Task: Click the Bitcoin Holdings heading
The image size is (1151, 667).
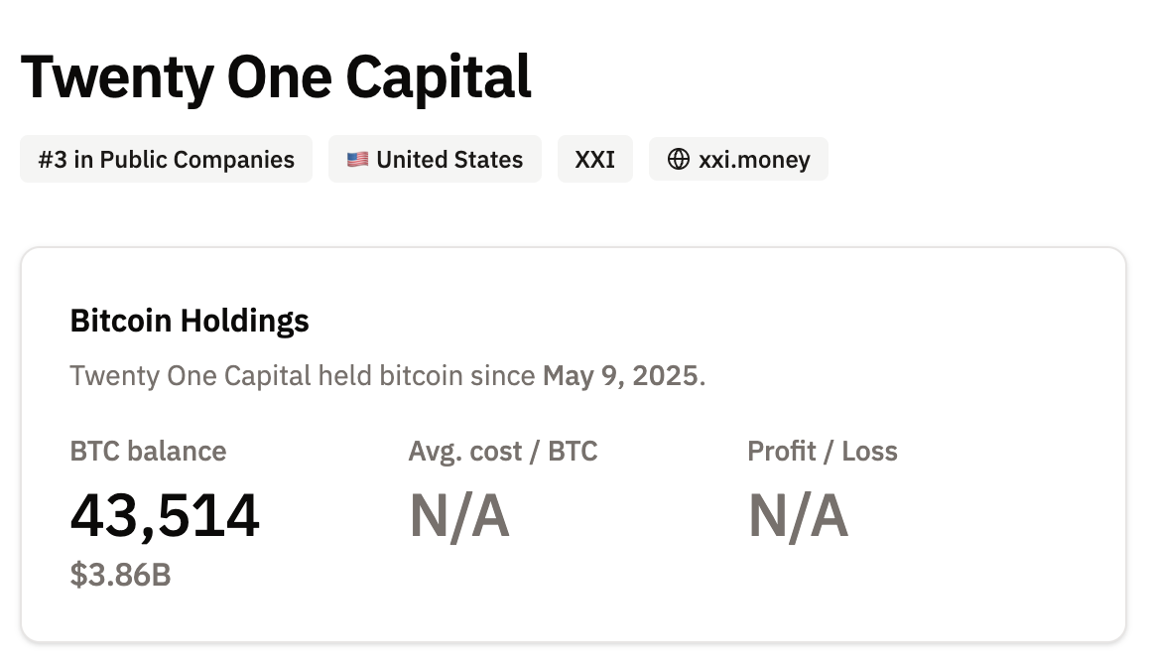Action: [190, 321]
